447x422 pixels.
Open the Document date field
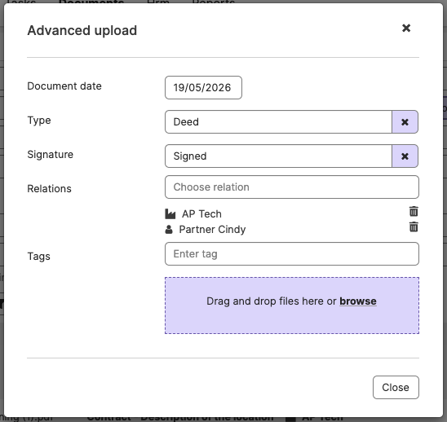[x=203, y=88]
